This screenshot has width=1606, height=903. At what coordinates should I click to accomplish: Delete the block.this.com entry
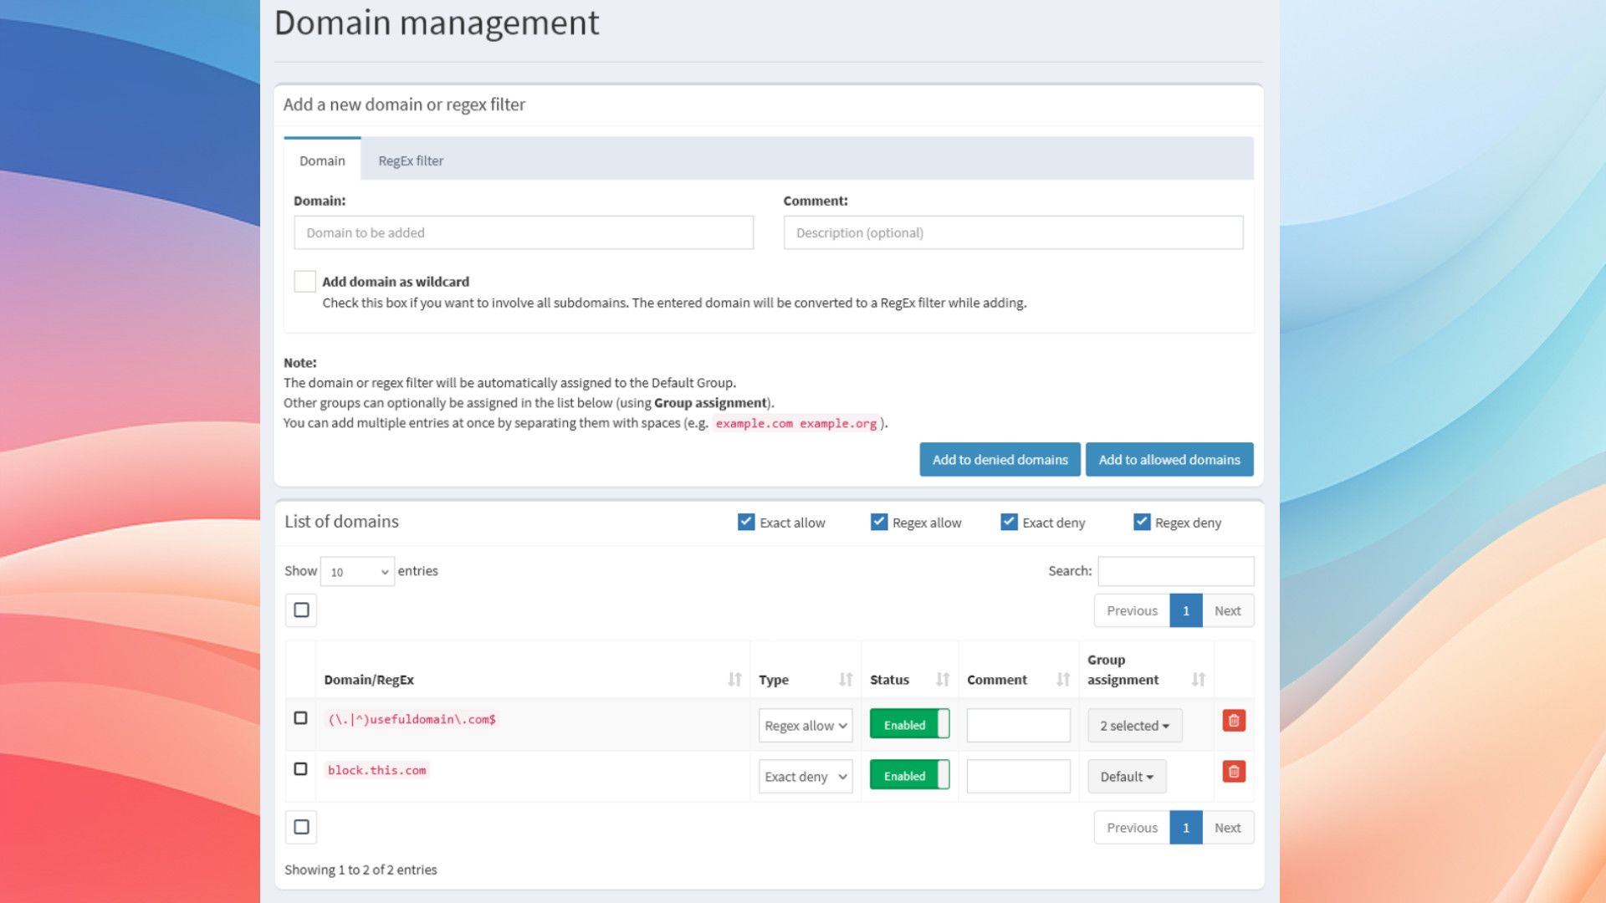[x=1234, y=772]
